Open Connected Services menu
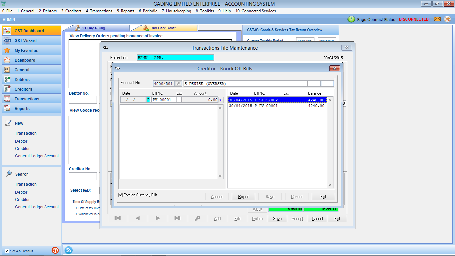The height and width of the screenshot is (256, 455). pyautogui.click(x=255, y=11)
